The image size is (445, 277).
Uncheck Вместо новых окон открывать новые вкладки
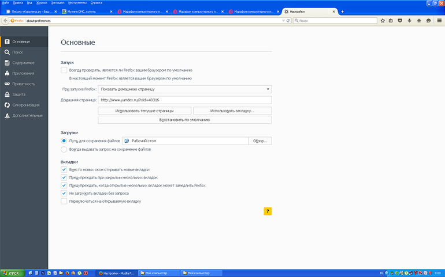coord(64,170)
